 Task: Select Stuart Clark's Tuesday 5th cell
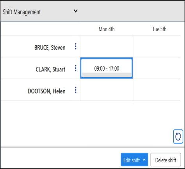[157, 68]
